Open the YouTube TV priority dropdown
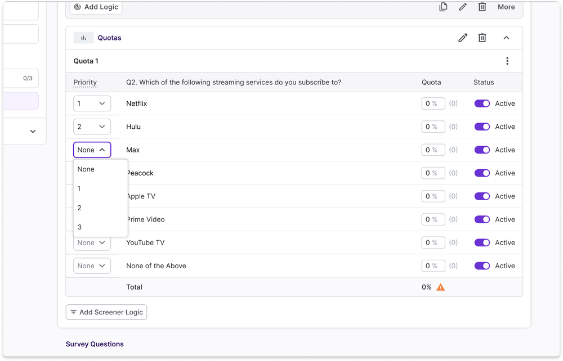 (x=92, y=243)
